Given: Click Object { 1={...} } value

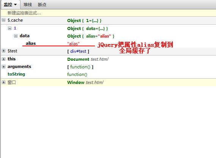Looking at the screenshot, I should pyautogui.click(x=84, y=21).
